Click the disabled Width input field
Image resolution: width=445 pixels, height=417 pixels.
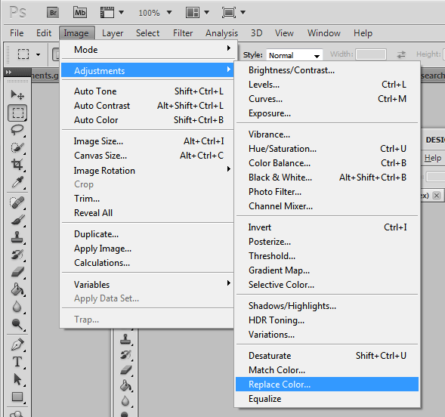(x=371, y=54)
